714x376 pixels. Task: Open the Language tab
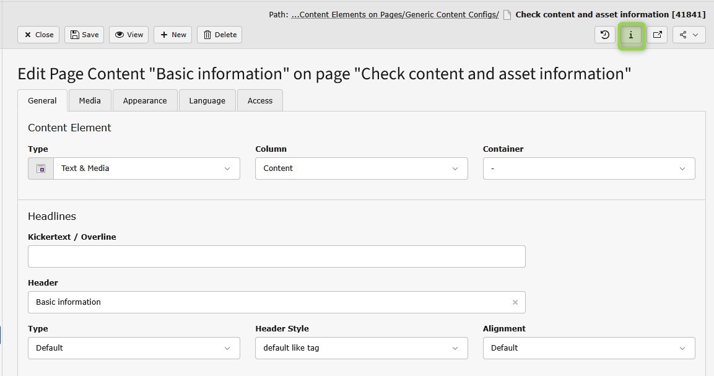pyautogui.click(x=207, y=100)
